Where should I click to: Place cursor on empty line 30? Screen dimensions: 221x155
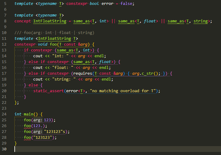[92, 149]
